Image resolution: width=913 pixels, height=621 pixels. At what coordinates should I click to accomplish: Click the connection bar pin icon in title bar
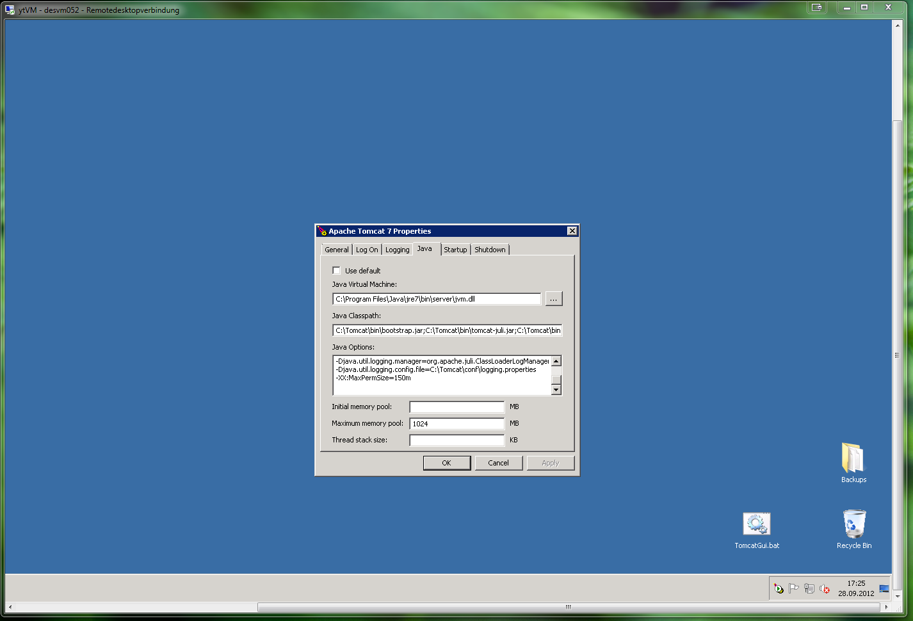(x=816, y=7)
